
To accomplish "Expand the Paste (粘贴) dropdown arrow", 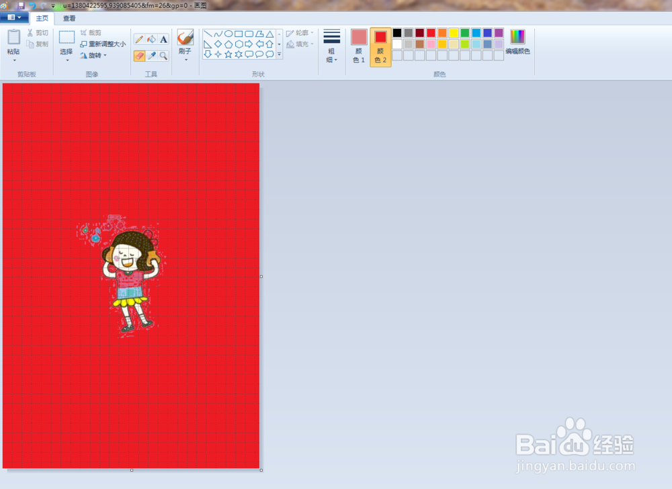I will pyautogui.click(x=13, y=60).
